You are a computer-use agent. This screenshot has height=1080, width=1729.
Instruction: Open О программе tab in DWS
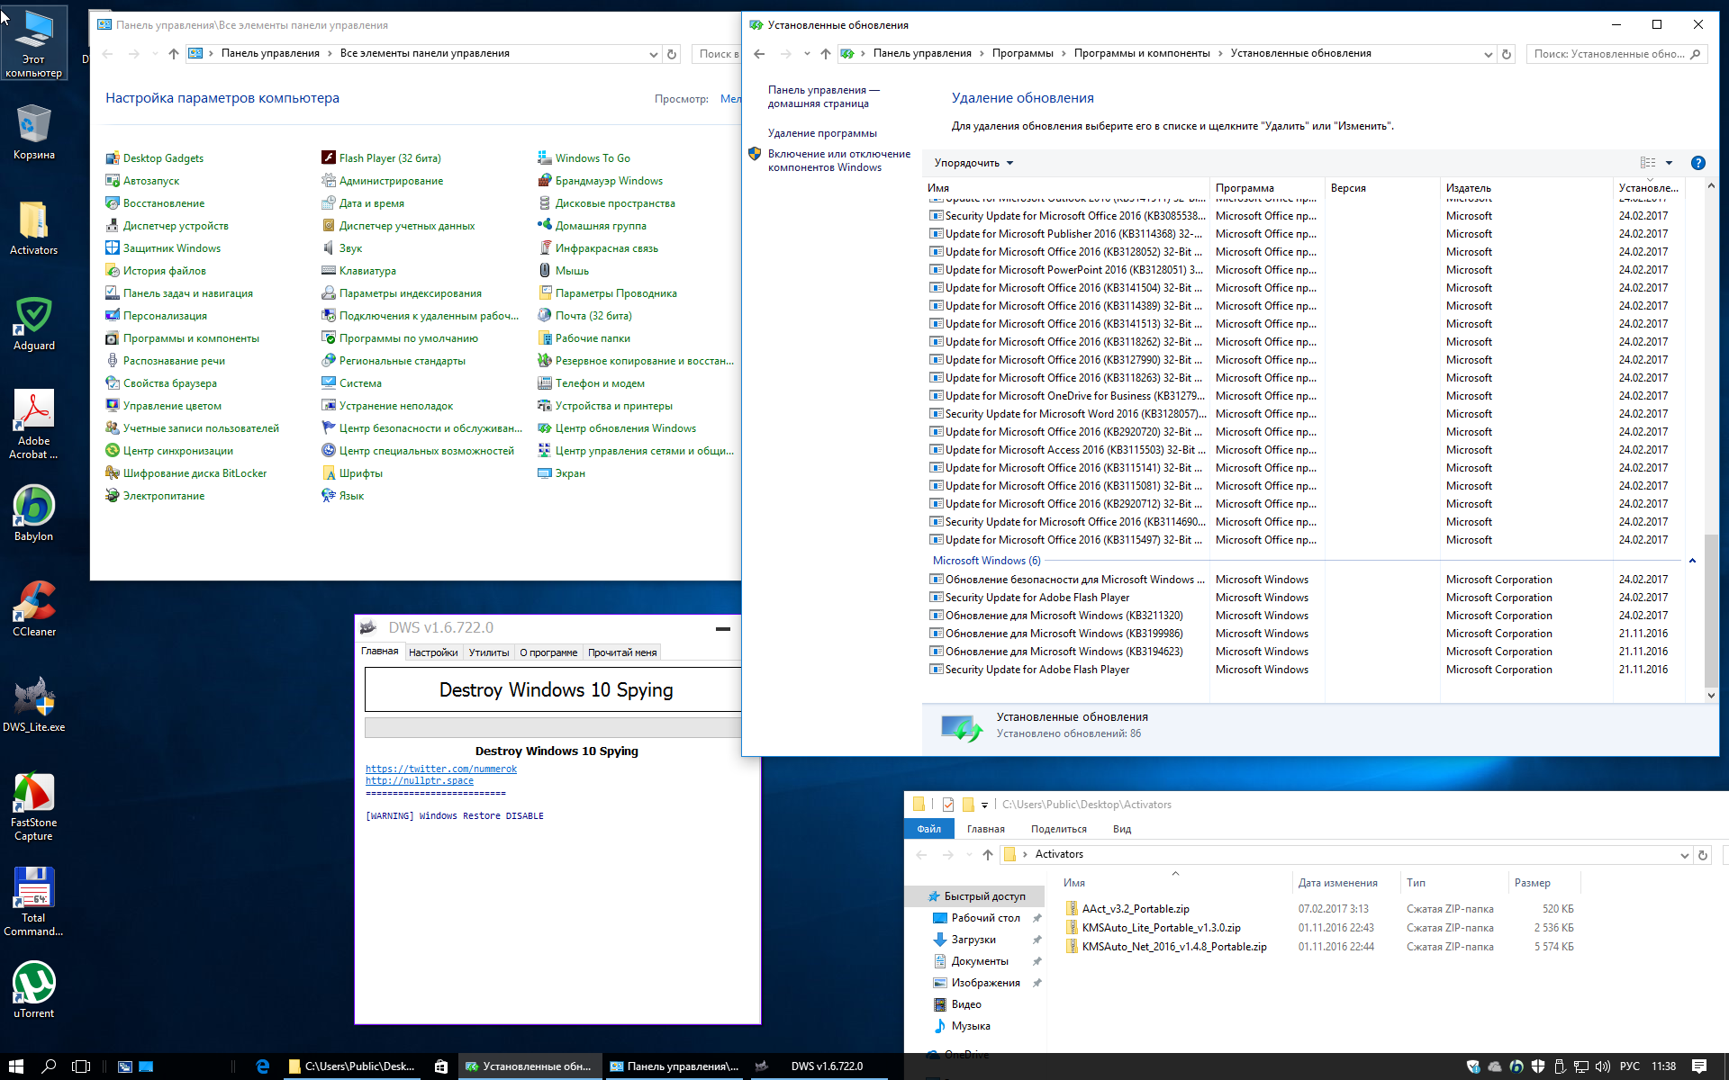pos(548,652)
